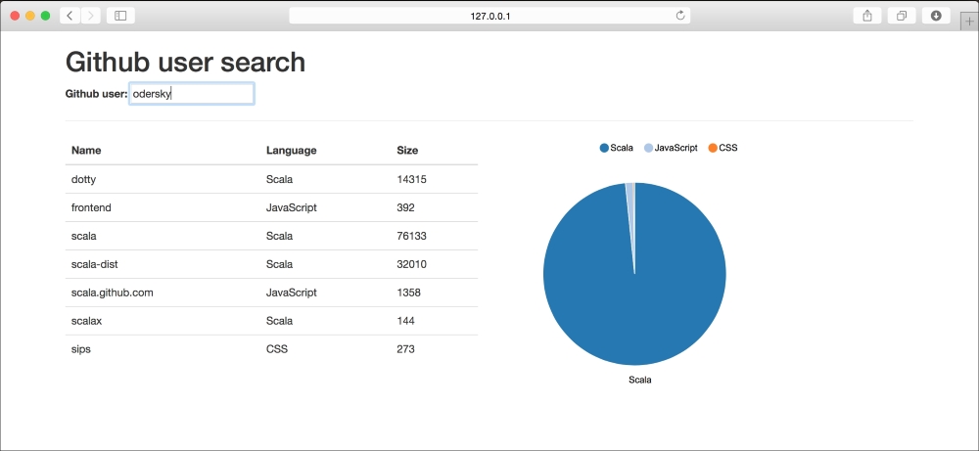Select the frontend repository name
This screenshot has width=979, height=451.
point(91,207)
